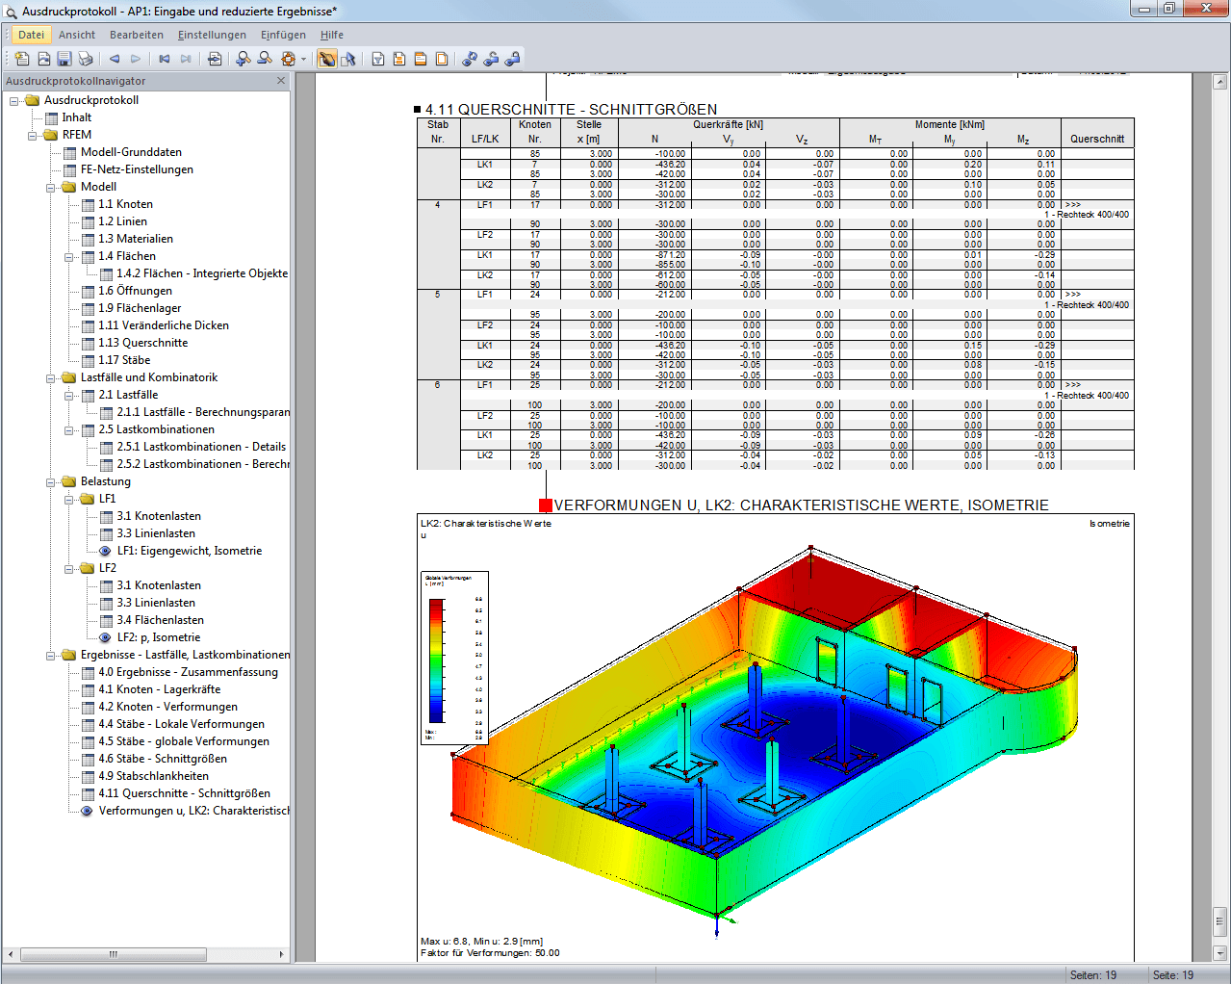The height and width of the screenshot is (984, 1231).
Task: Select the 1.13 Querschnitte entry
Action: 142,343
